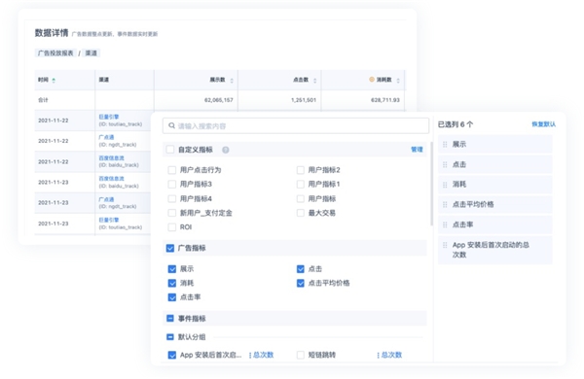Open 广点通 link in 2021-11-23 row
584x379 pixels.
click(x=106, y=199)
